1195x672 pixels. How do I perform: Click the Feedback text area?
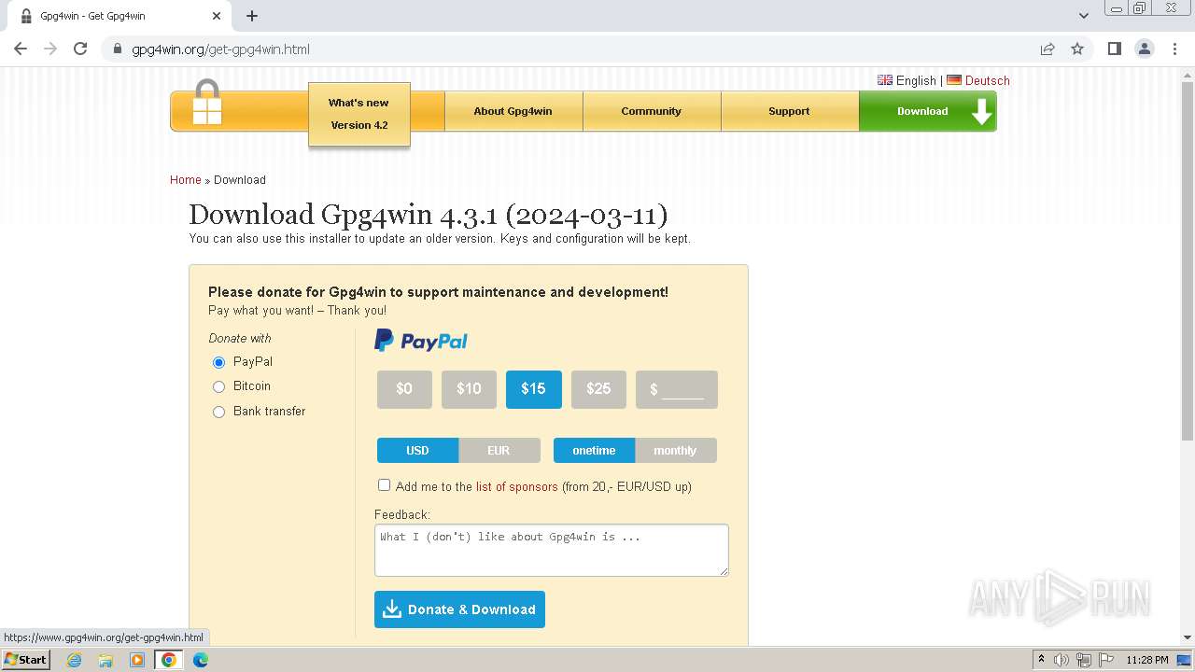pyautogui.click(x=552, y=550)
